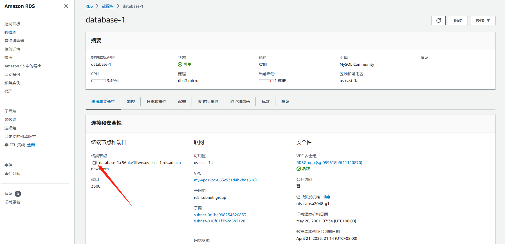505x244 pixels.
Task: Click the 信息 link beside 证书颁发机构
Action: (327, 197)
